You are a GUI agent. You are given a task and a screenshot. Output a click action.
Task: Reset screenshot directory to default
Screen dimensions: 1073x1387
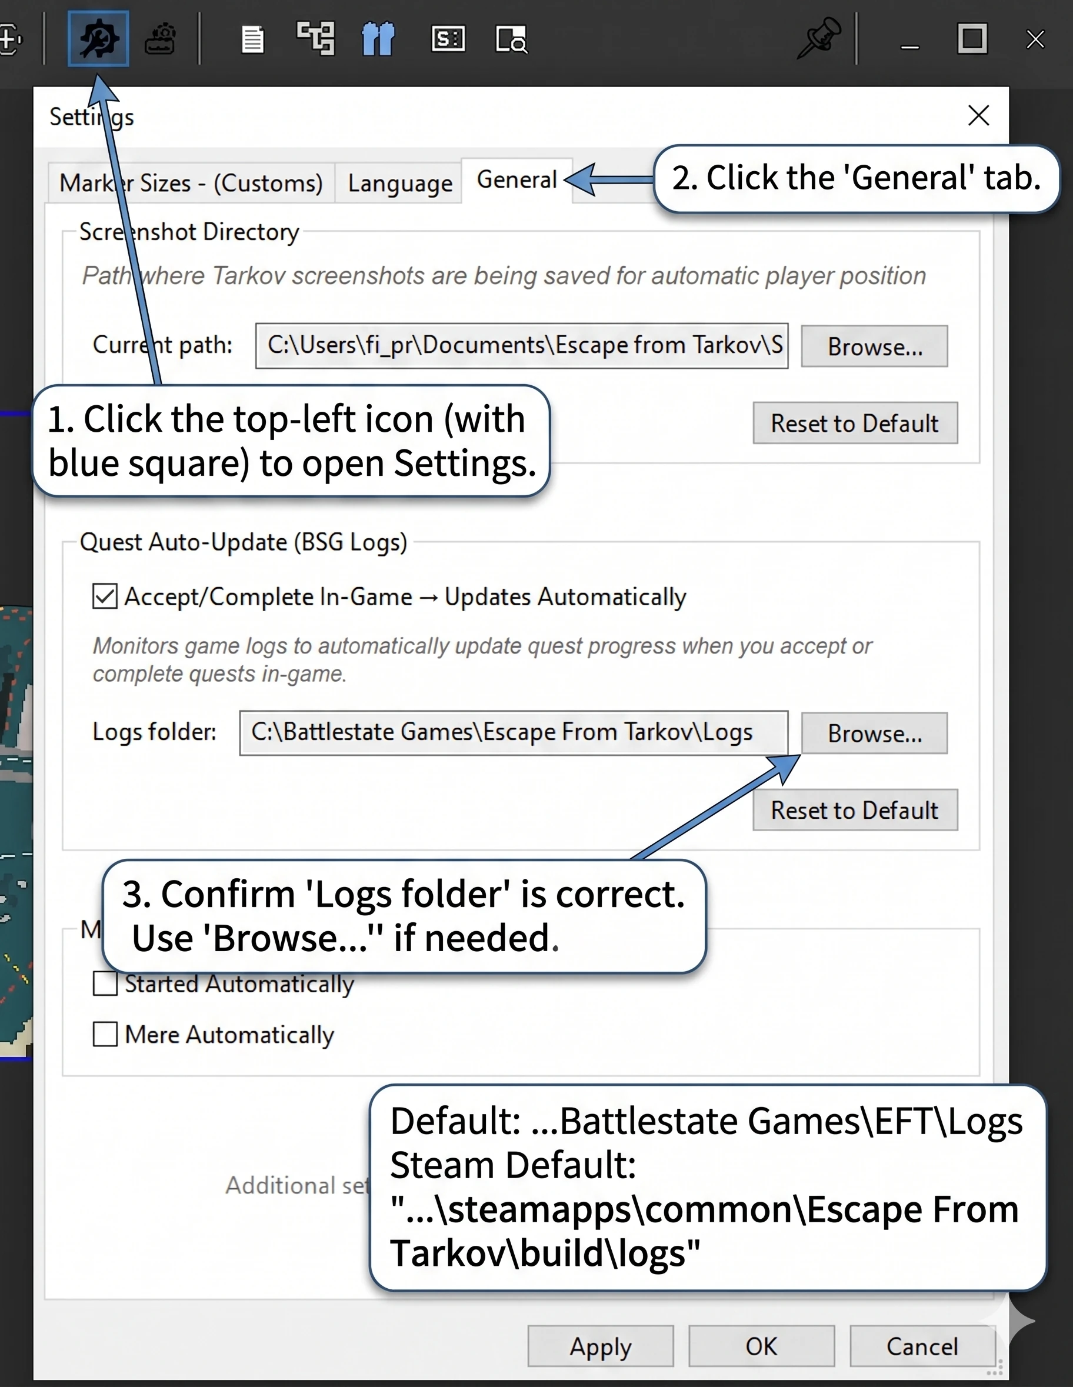[855, 423]
